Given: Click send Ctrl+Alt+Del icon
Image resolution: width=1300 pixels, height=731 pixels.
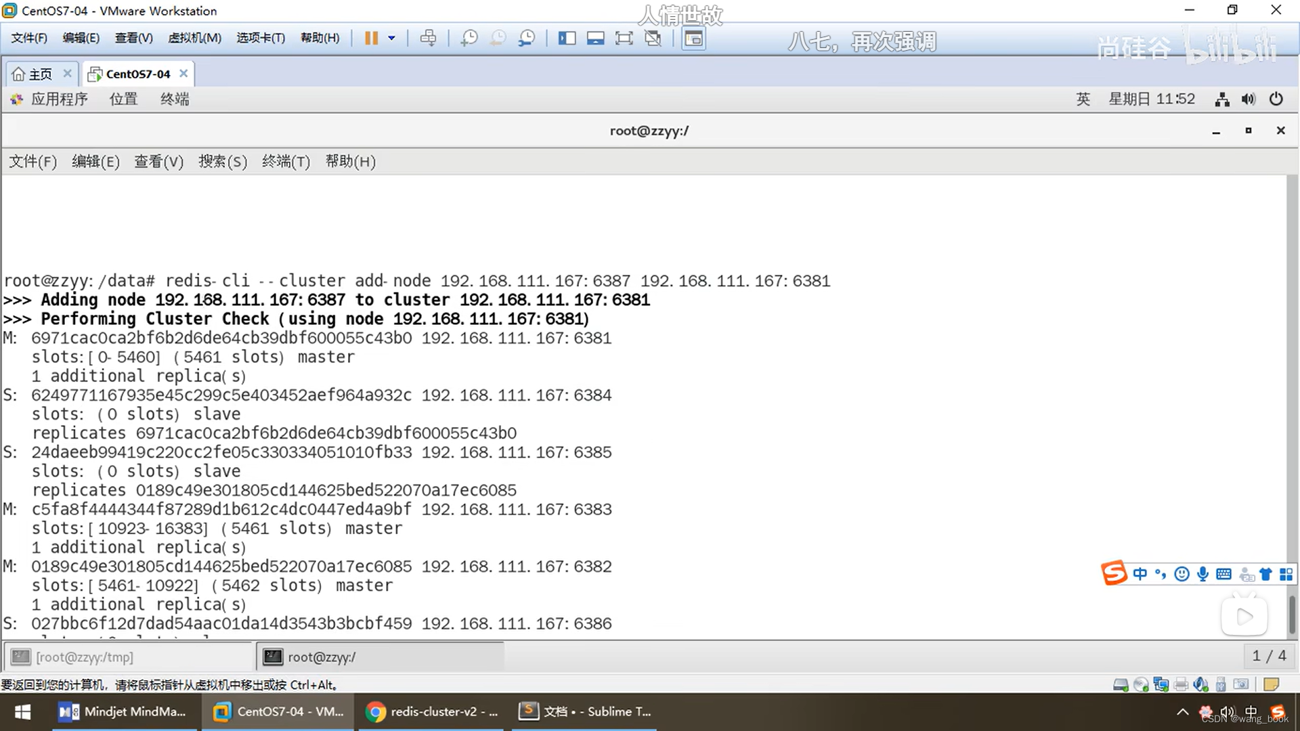Looking at the screenshot, I should point(428,38).
